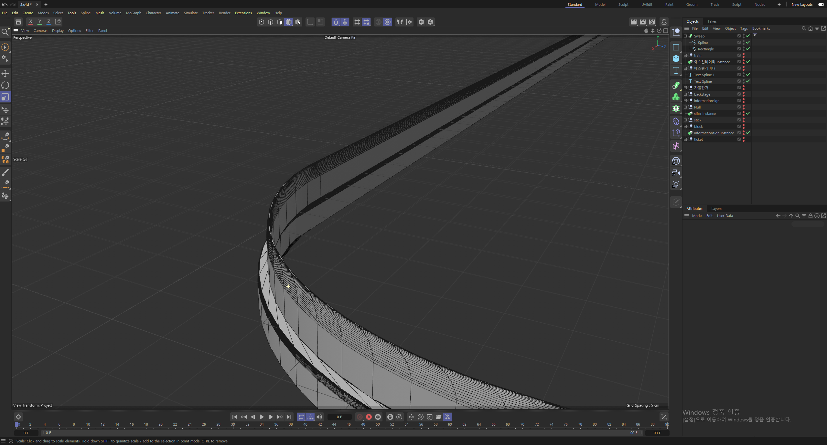Open Objects panel Bookmarks menu

(761, 28)
